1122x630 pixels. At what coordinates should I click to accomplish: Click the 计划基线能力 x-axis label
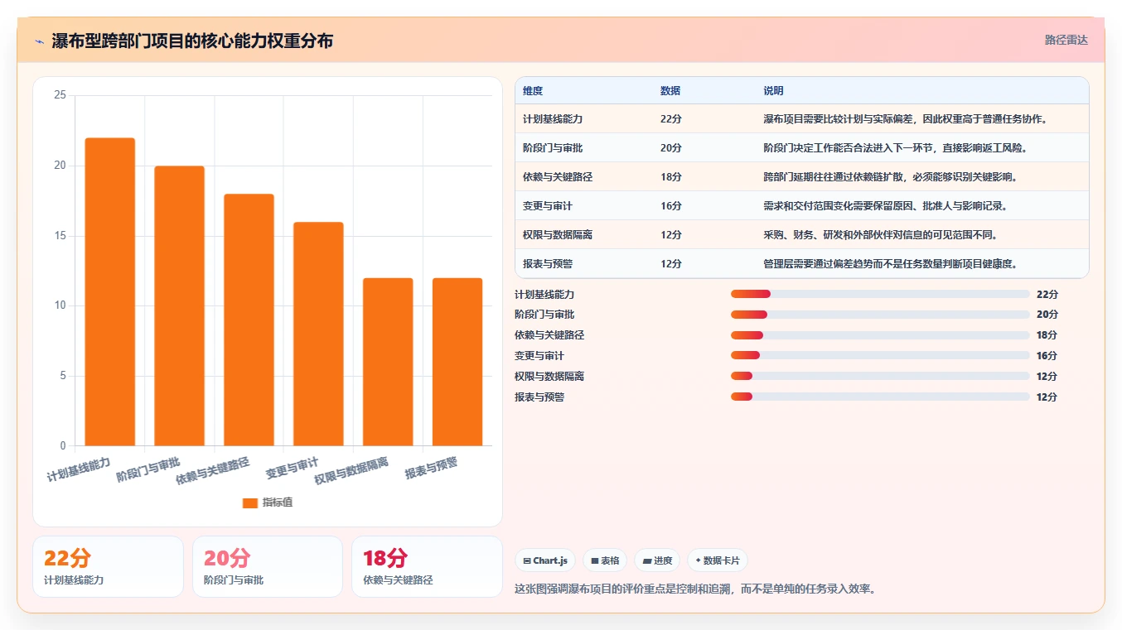[79, 469]
